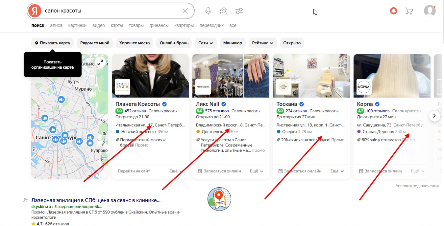Open user profile avatar
The image size is (444, 226).
[430, 11]
